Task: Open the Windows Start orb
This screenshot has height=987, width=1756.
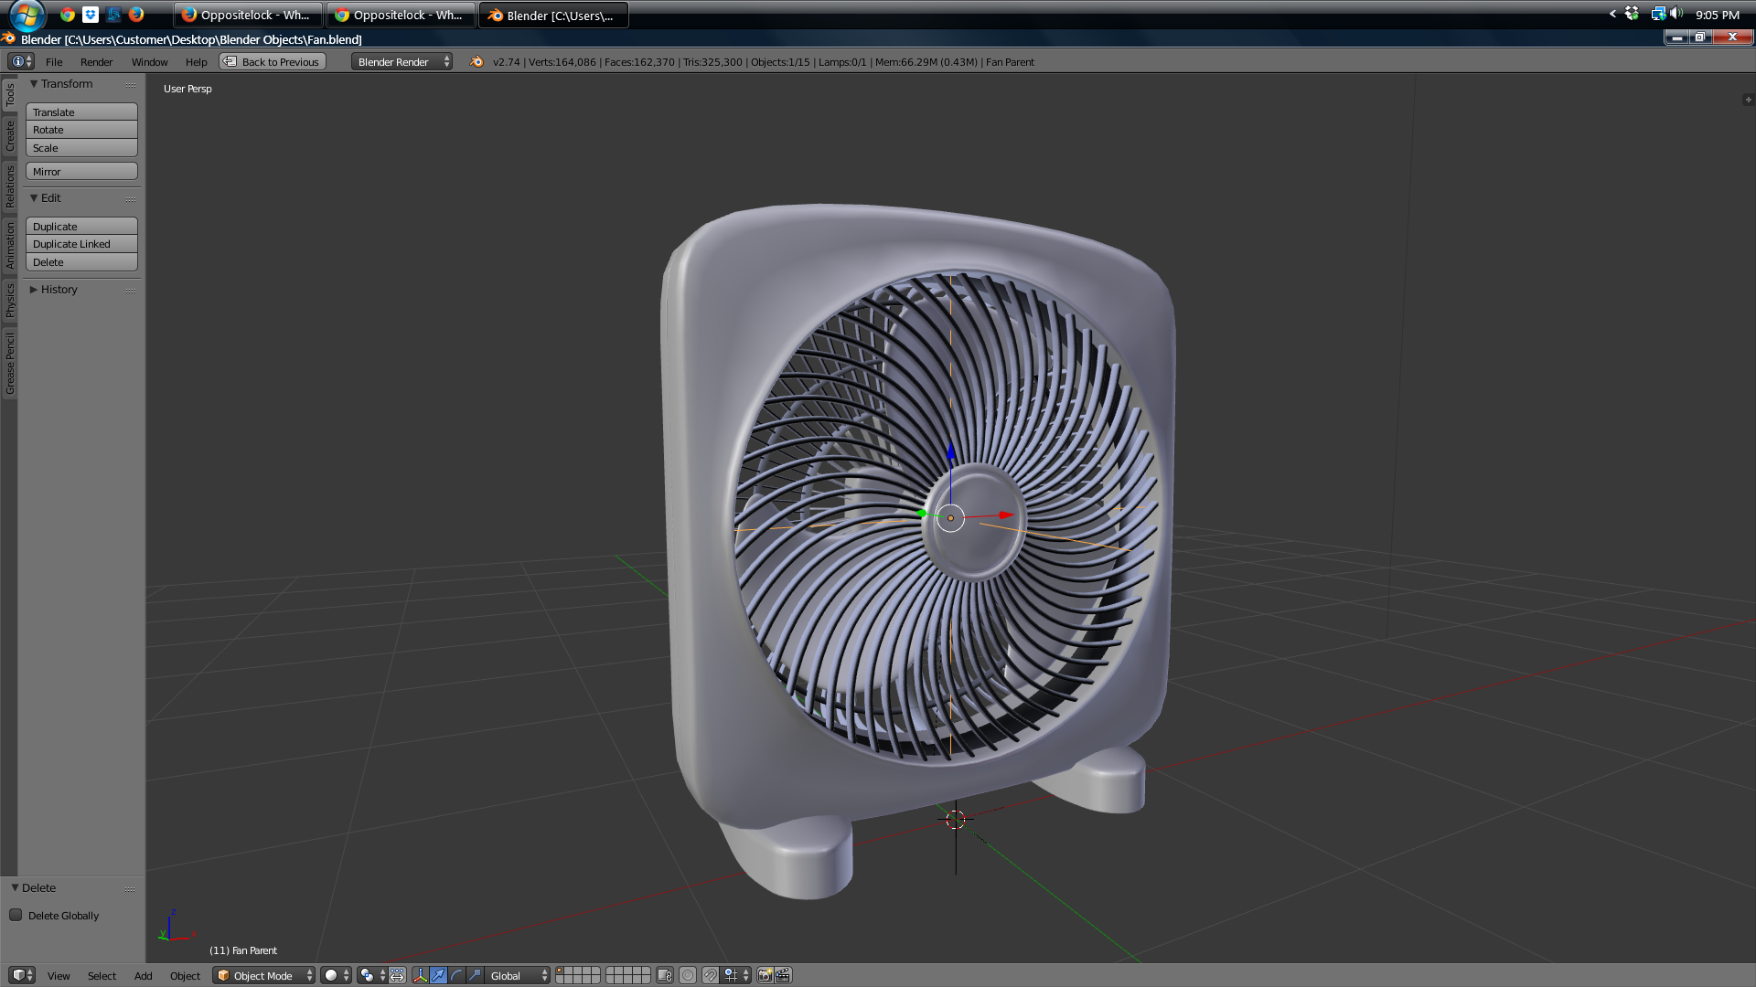Action: point(27,15)
